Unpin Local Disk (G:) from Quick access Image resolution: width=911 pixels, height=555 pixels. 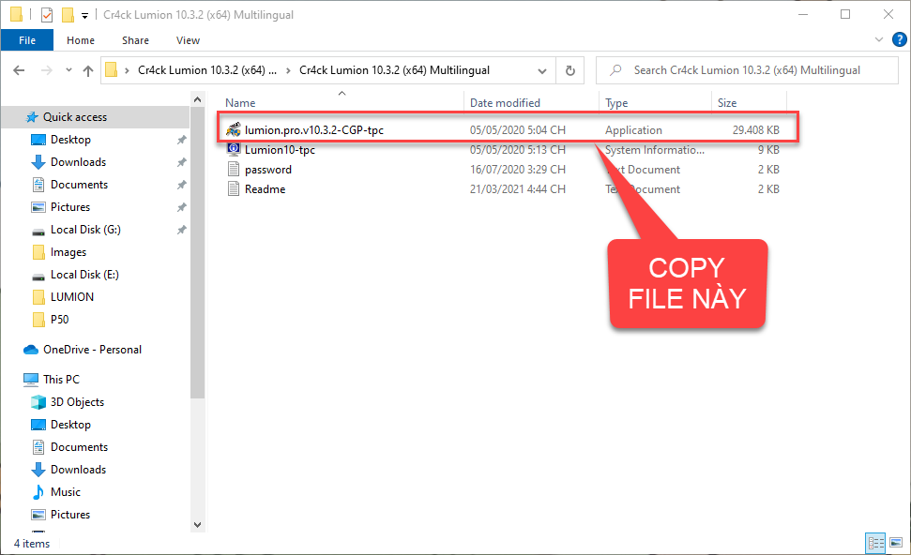(x=181, y=230)
